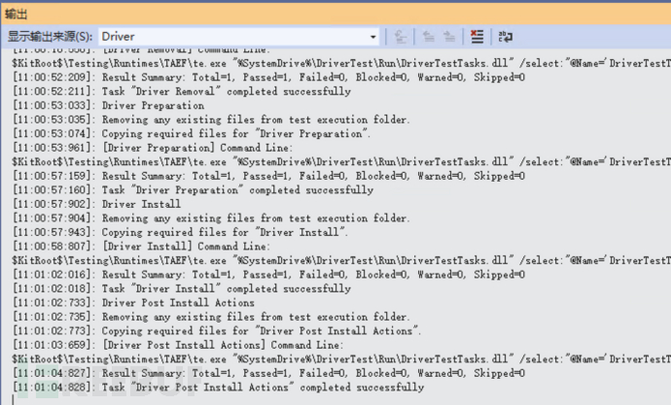Image resolution: width=671 pixels, height=405 pixels.
Task: Click the Find Message in Code icon
Action: [400, 37]
